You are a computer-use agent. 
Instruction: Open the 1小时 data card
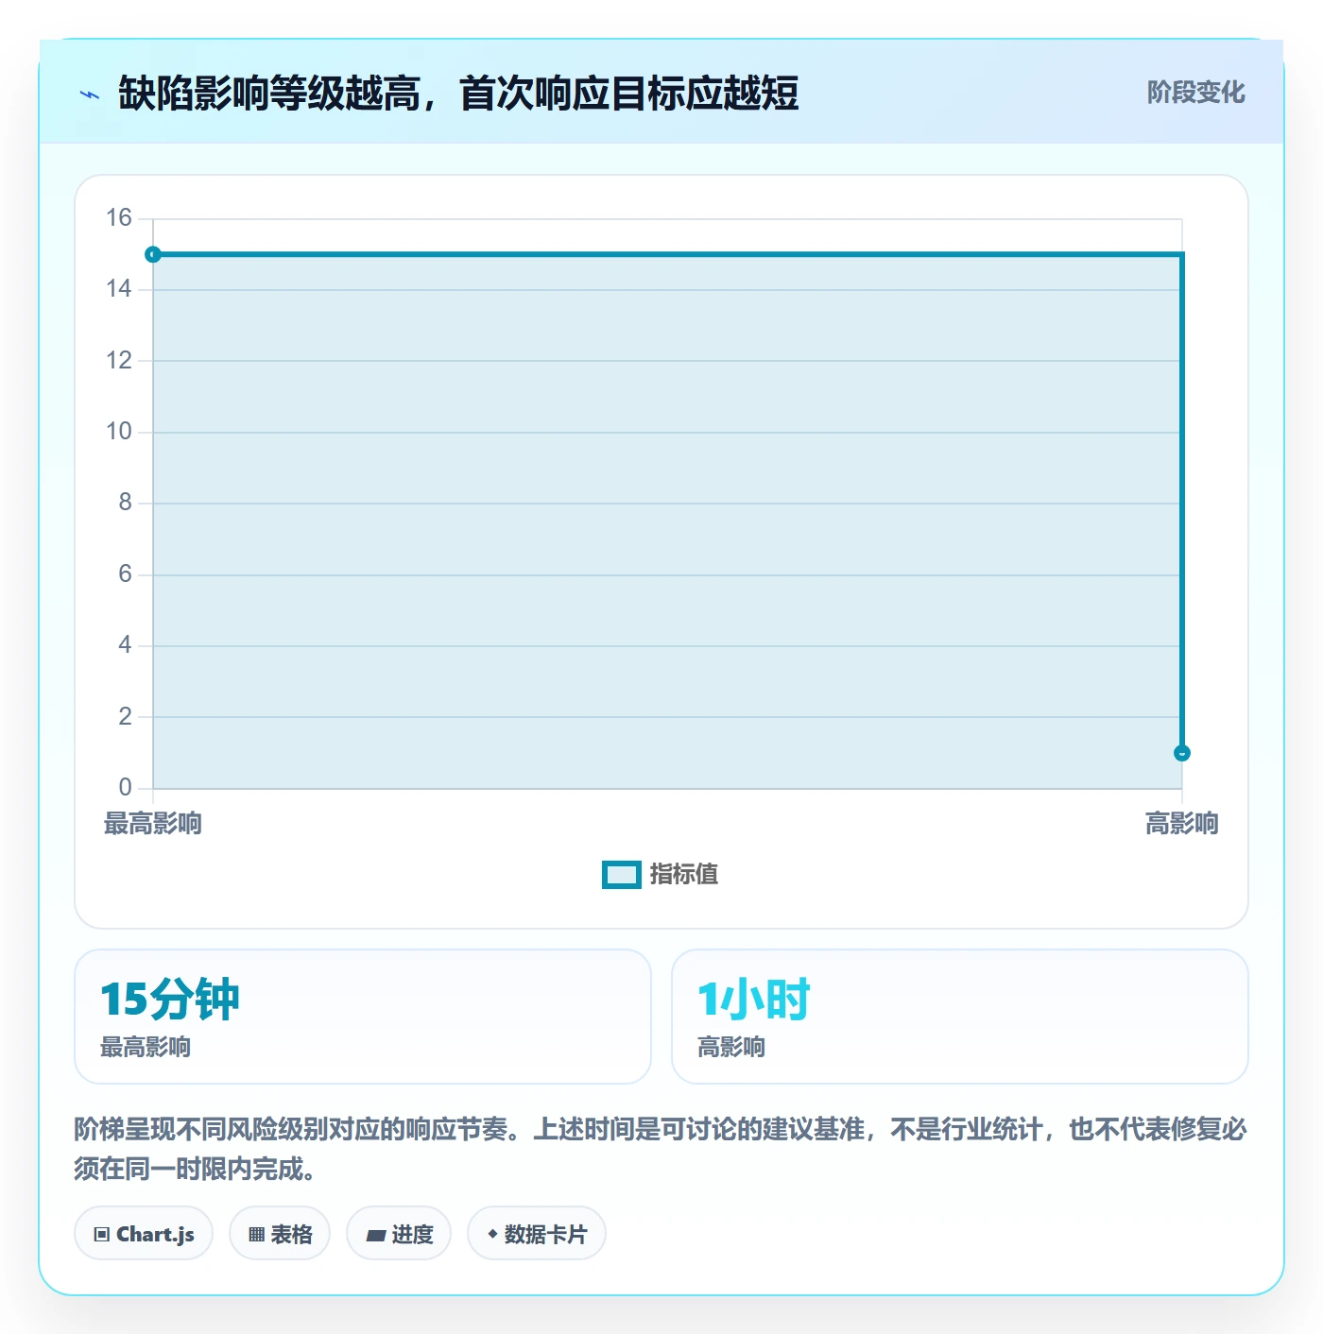point(960,1017)
